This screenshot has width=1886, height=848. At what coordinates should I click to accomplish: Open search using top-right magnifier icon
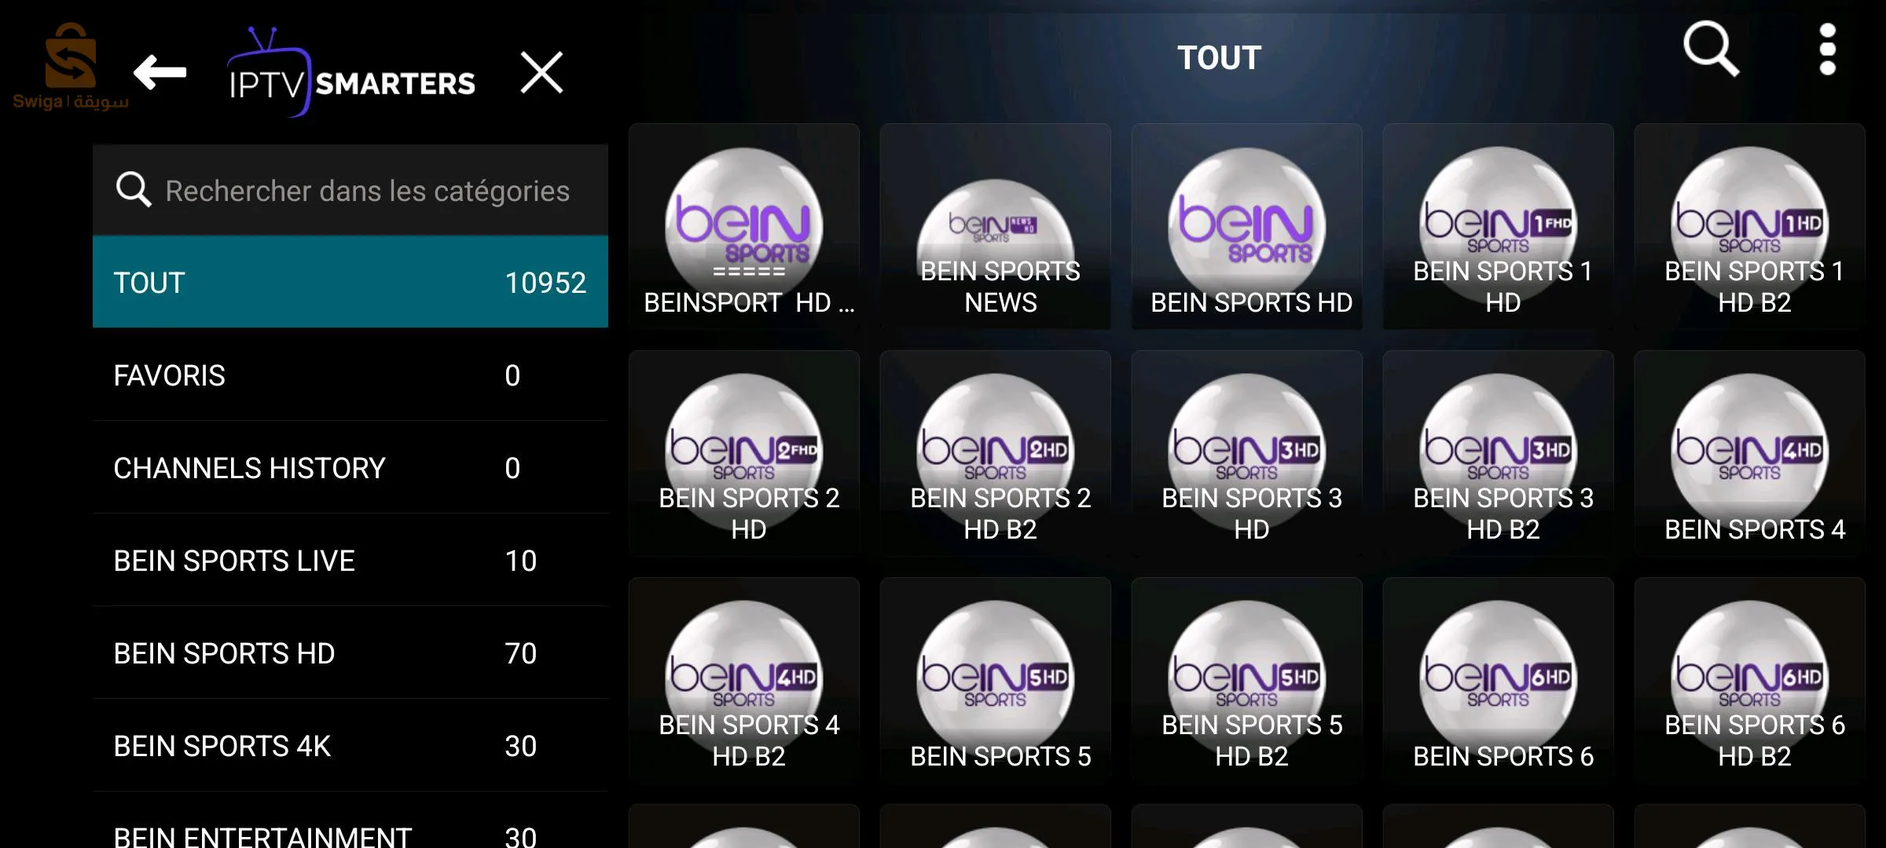(1711, 49)
